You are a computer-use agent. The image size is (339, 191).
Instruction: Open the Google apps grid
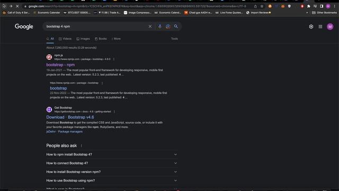click(320, 27)
